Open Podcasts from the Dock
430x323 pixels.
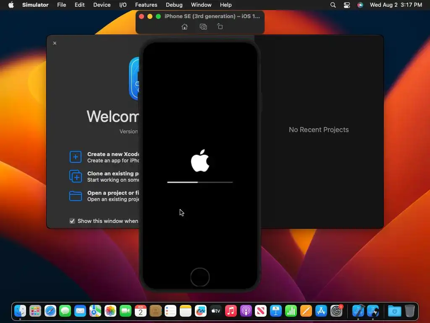pyautogui.click(x=246, y=311)
